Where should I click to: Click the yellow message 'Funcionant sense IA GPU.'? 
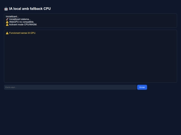click(22, 33)
